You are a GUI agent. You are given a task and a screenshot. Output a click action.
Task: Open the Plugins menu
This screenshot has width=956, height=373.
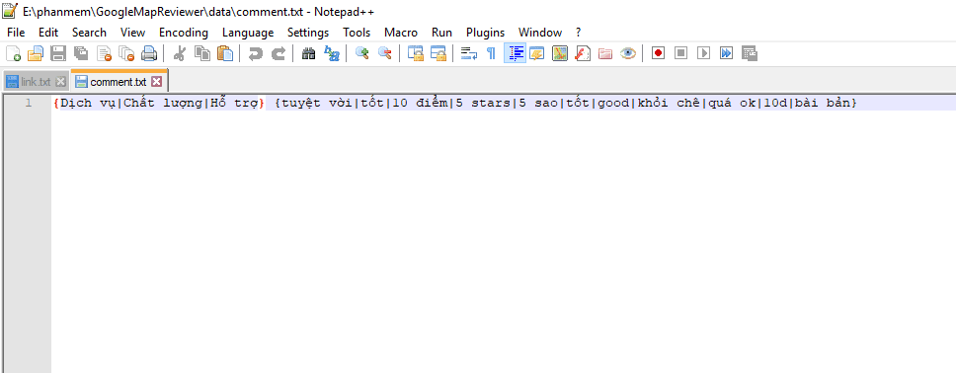[x=485, y=33]
